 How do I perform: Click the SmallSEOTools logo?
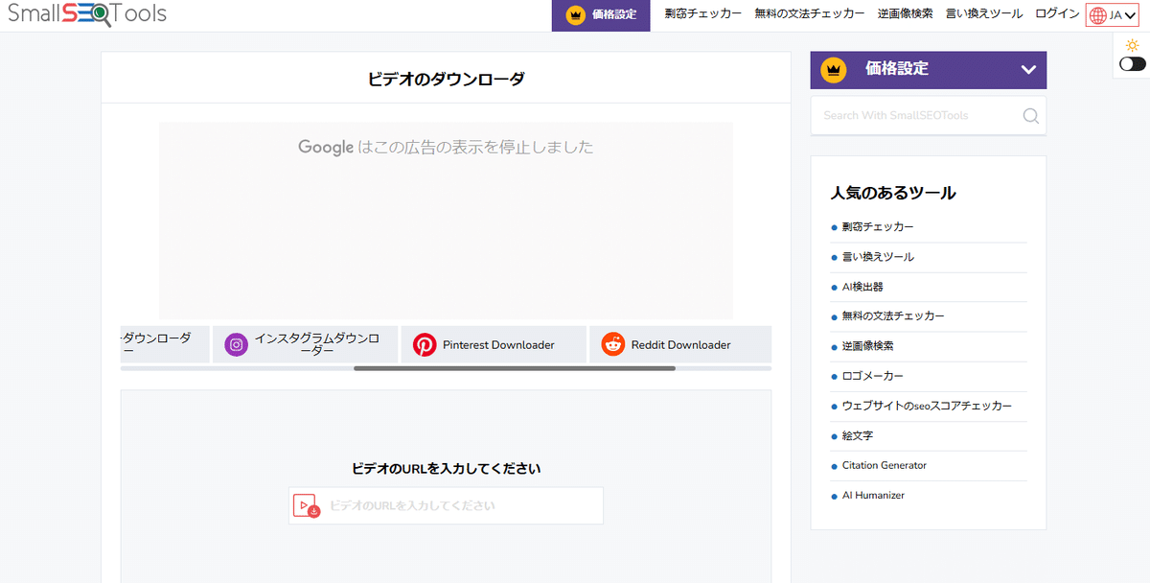point(86,14)
